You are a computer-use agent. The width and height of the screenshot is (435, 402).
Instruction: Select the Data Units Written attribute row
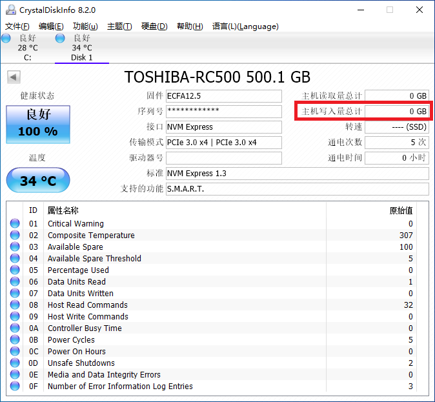point(212,293)
